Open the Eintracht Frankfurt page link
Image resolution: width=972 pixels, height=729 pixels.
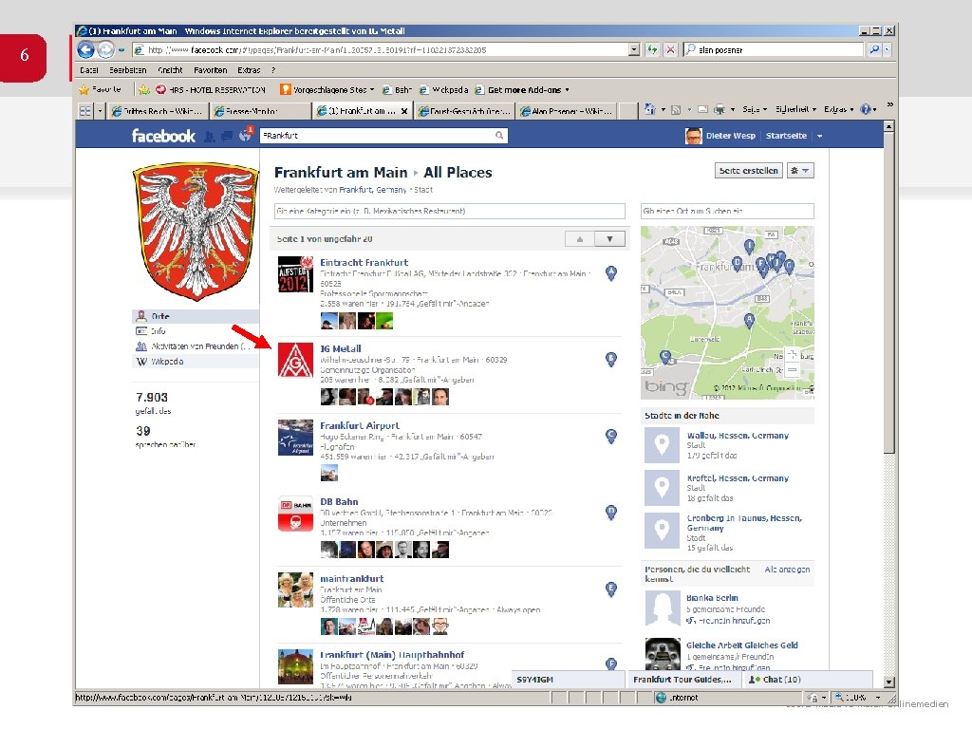coord(364,263)
